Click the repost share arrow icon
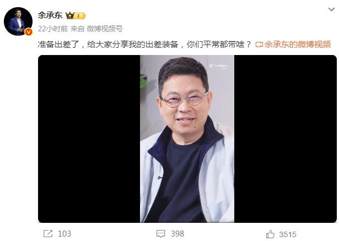 point(48,234)
